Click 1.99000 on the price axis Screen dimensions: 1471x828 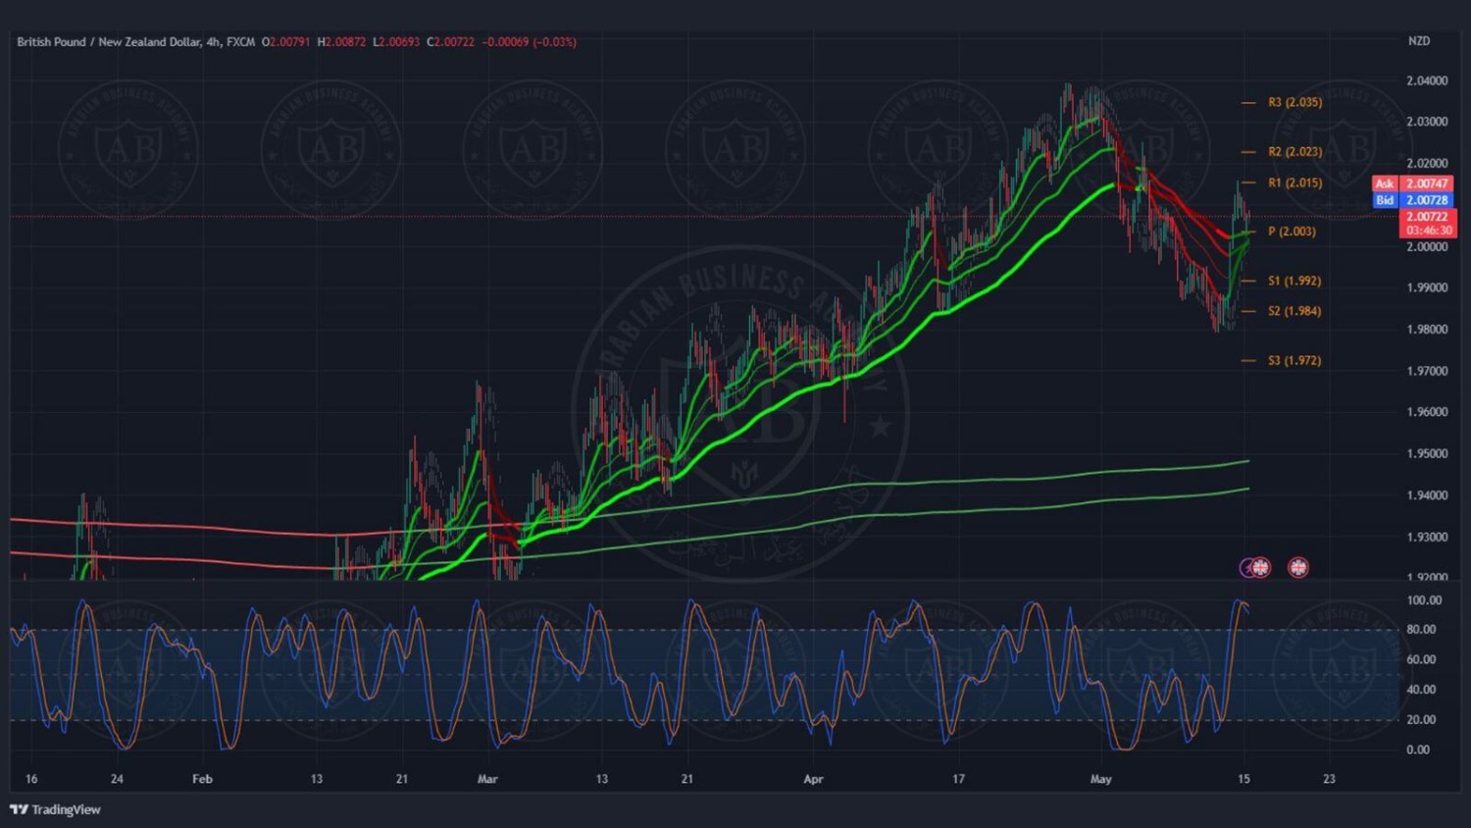coord(1427,287)
